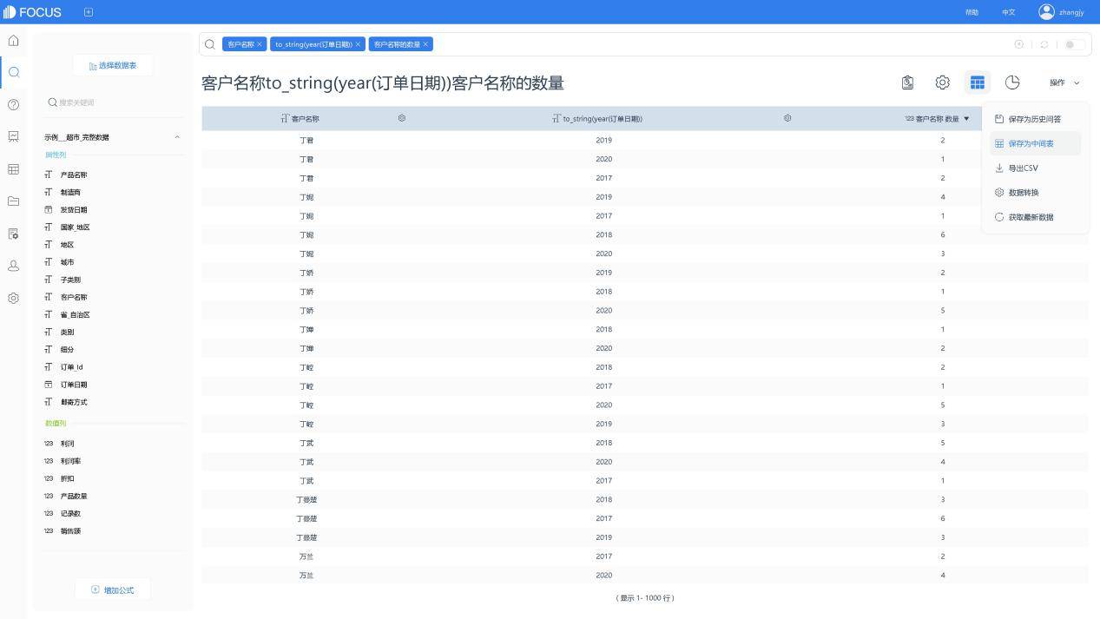Open the system settings gear in sidebar
This screenshot has height=619, width=1100.
coord(13,298)
